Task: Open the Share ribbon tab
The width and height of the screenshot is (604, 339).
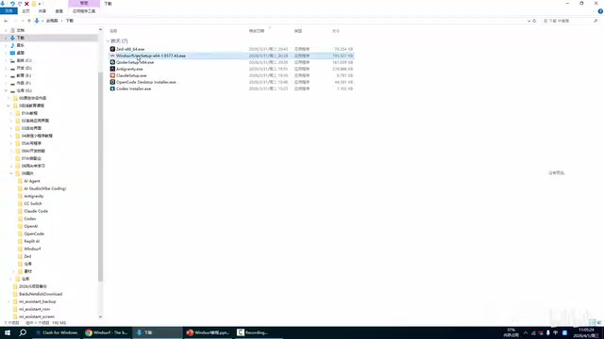Action: [x=42, y=11]
